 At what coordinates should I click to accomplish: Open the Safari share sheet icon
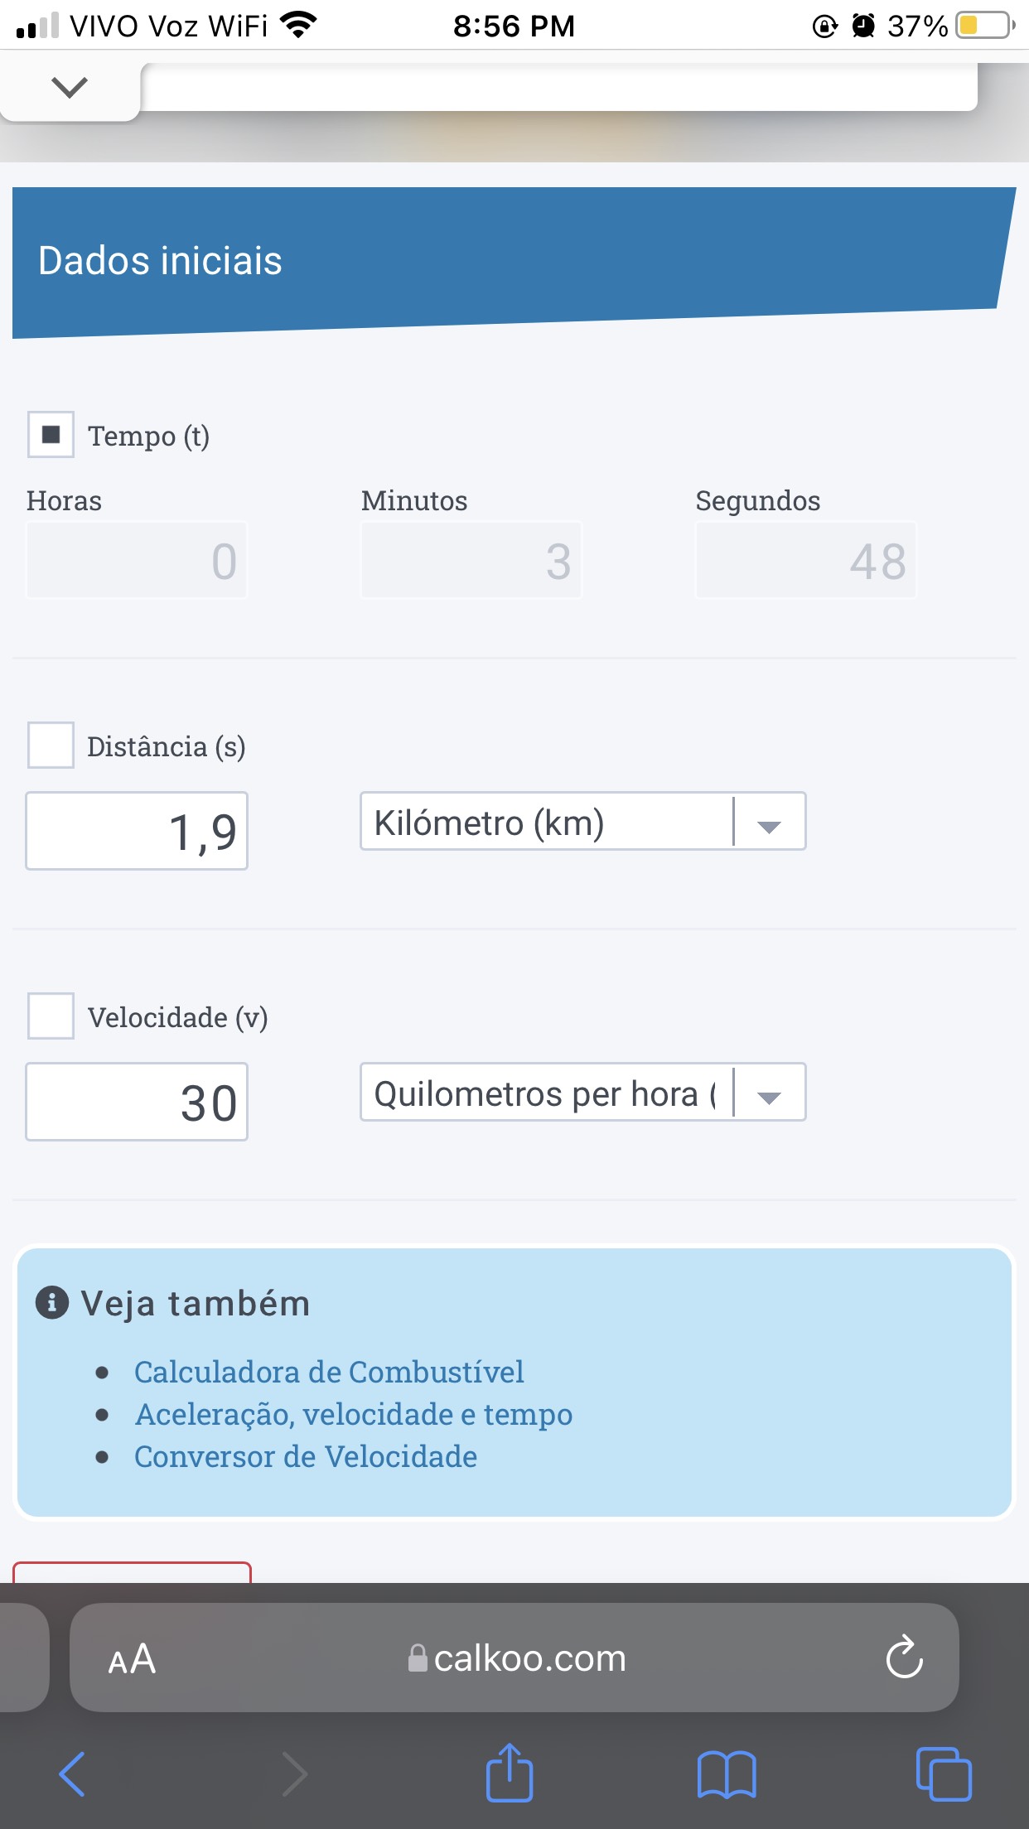pos(509,1774)
